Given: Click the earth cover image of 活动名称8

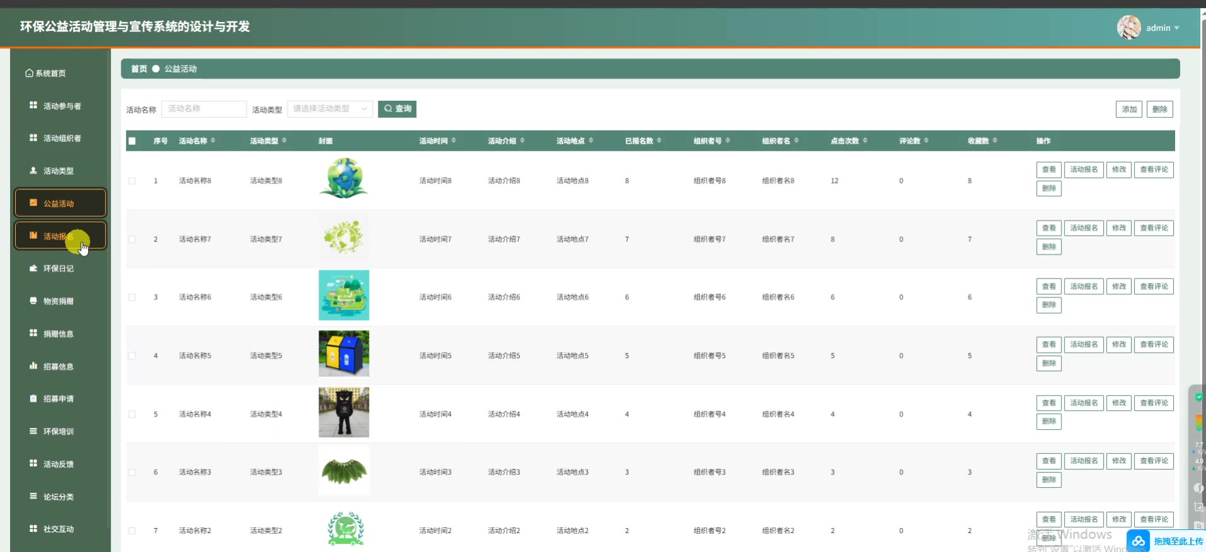Looking at the screenshot, I should (x=344, y=178).
